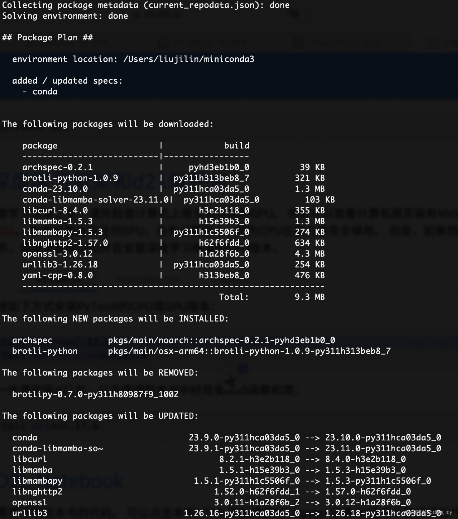The height and width of the screenshot is (519, 458).
Task: Click the 'Total:' label
Action: coord(234,297)
